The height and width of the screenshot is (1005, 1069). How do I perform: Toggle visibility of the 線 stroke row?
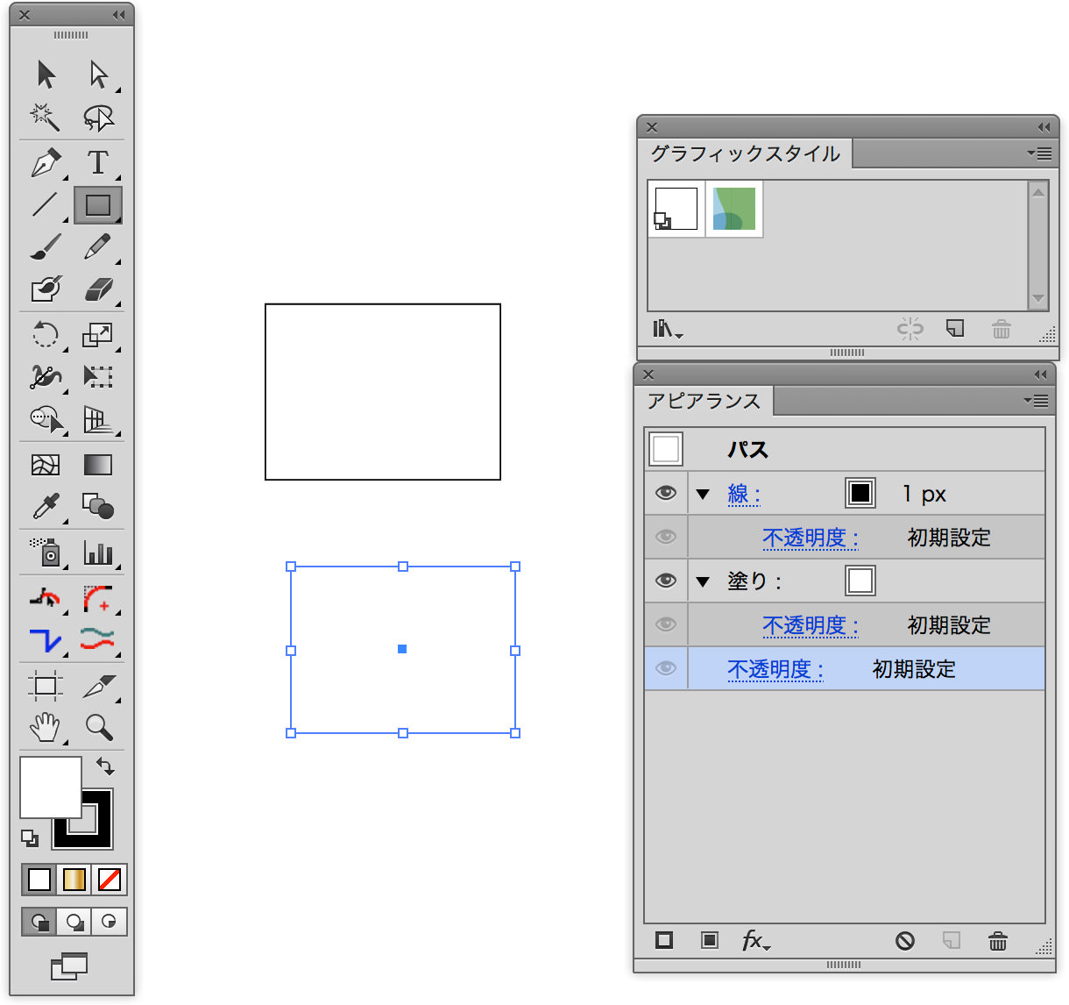coord(666,493)
